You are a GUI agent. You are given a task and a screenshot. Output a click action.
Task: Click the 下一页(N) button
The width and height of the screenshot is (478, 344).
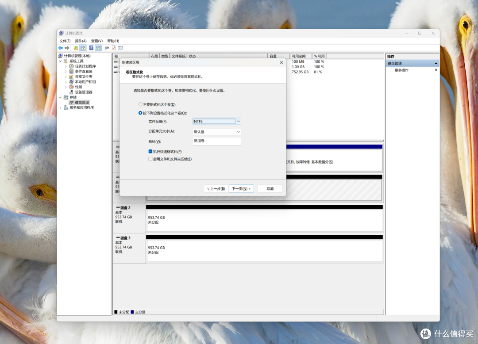[241, 189]
